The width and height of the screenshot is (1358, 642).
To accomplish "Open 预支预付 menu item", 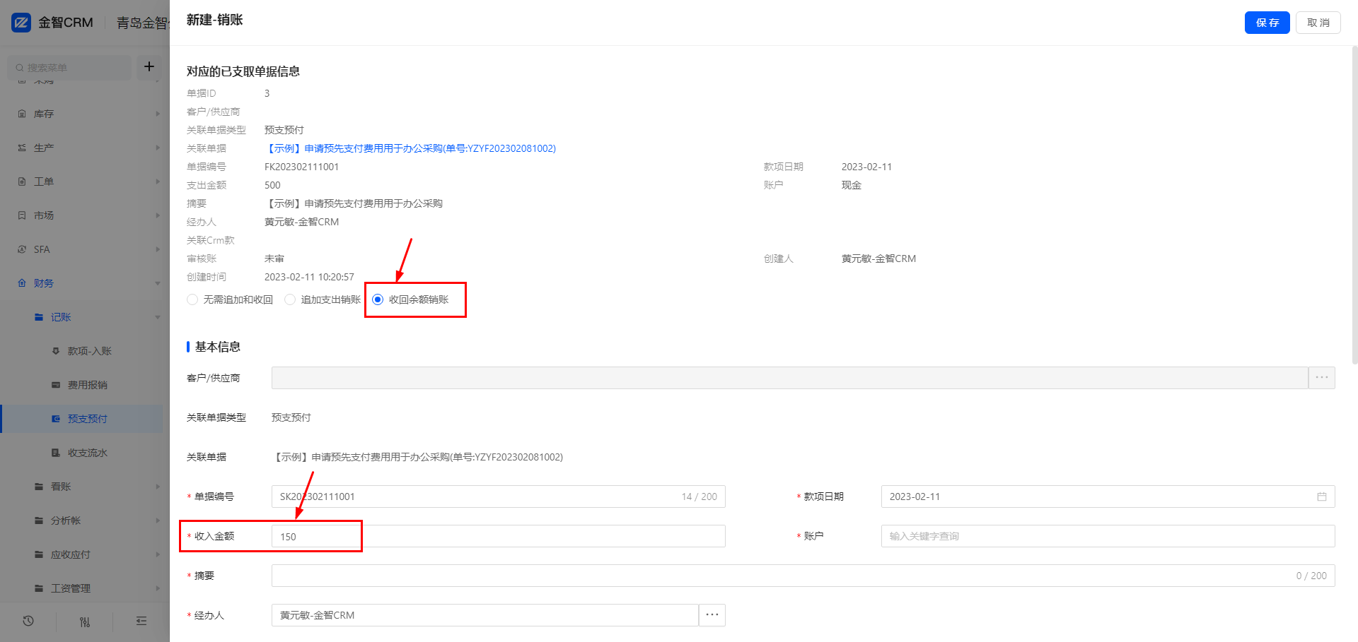I will point(88,419).
